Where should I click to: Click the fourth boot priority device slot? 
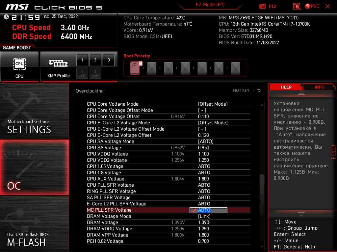tap(185, 68)
